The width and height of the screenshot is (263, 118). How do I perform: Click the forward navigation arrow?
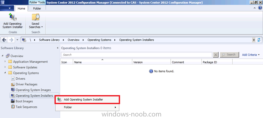tap(11, 40)
